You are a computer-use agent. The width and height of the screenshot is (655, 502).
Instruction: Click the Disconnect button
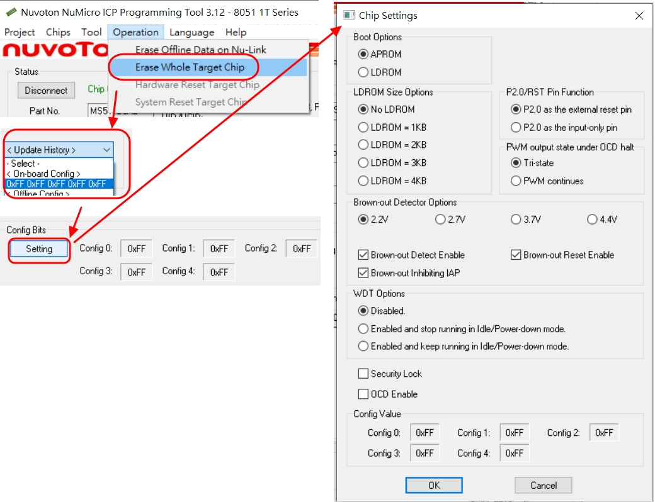pos(46,90)
